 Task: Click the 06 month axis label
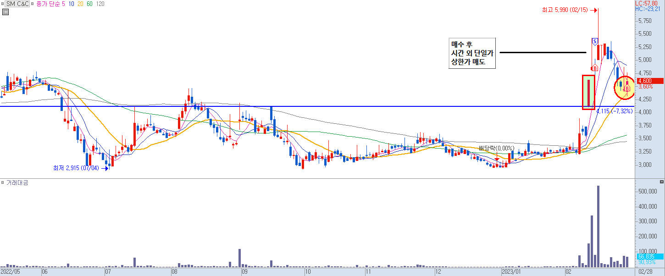[x=44, y=272]
